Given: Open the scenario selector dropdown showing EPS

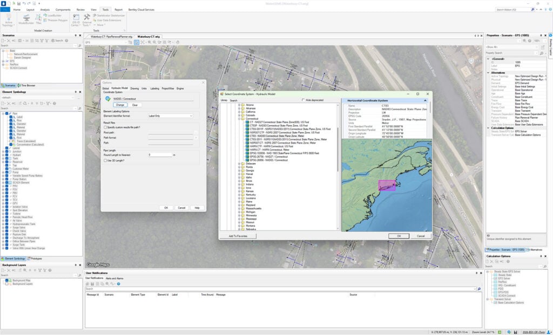Looking at the screenshot, I should coord(106,42).
